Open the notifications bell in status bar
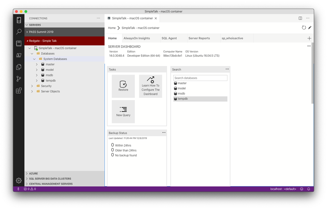 309,189
